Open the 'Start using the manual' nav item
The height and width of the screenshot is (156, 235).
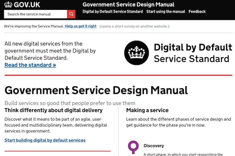pyautogui.click(x=166, y=11)
